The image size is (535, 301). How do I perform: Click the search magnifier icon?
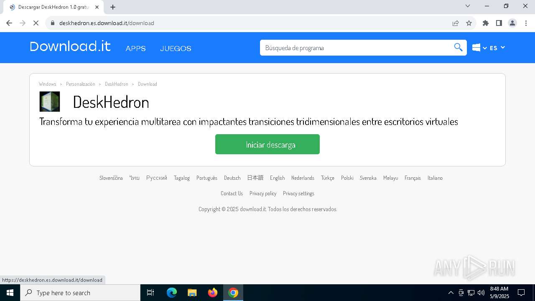coord(458,47)
